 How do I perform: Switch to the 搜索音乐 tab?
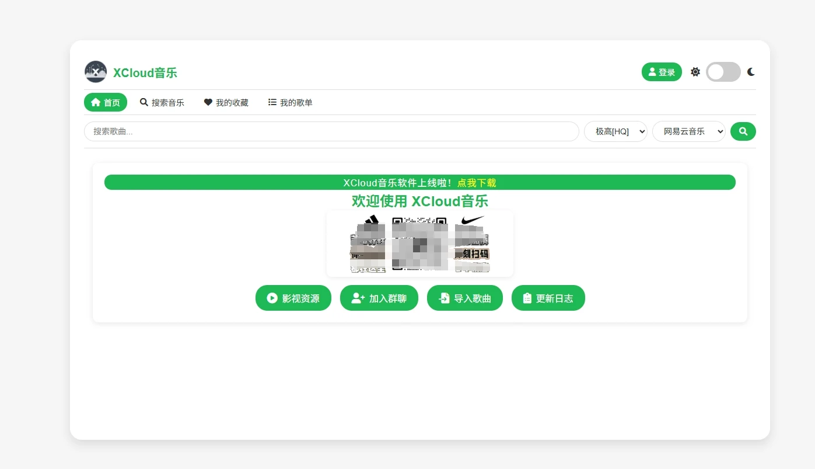click(x=162, y=102)
